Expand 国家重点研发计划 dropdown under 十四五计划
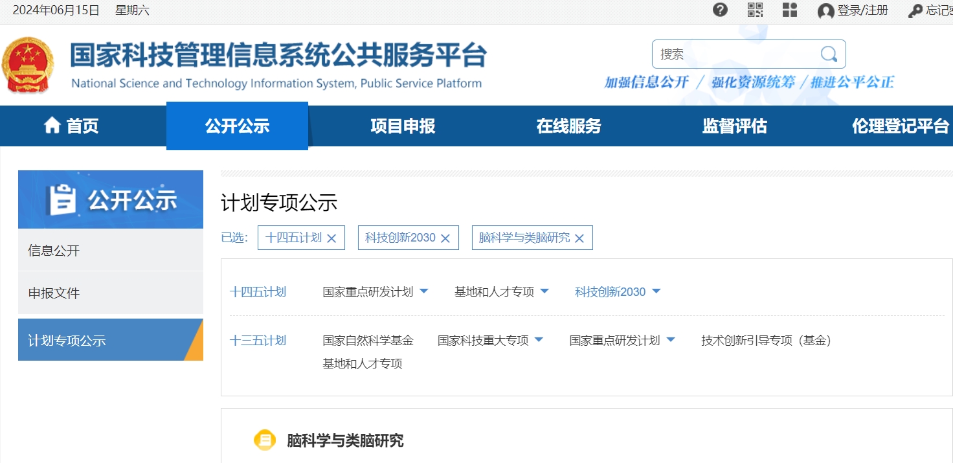 point(424,291)
